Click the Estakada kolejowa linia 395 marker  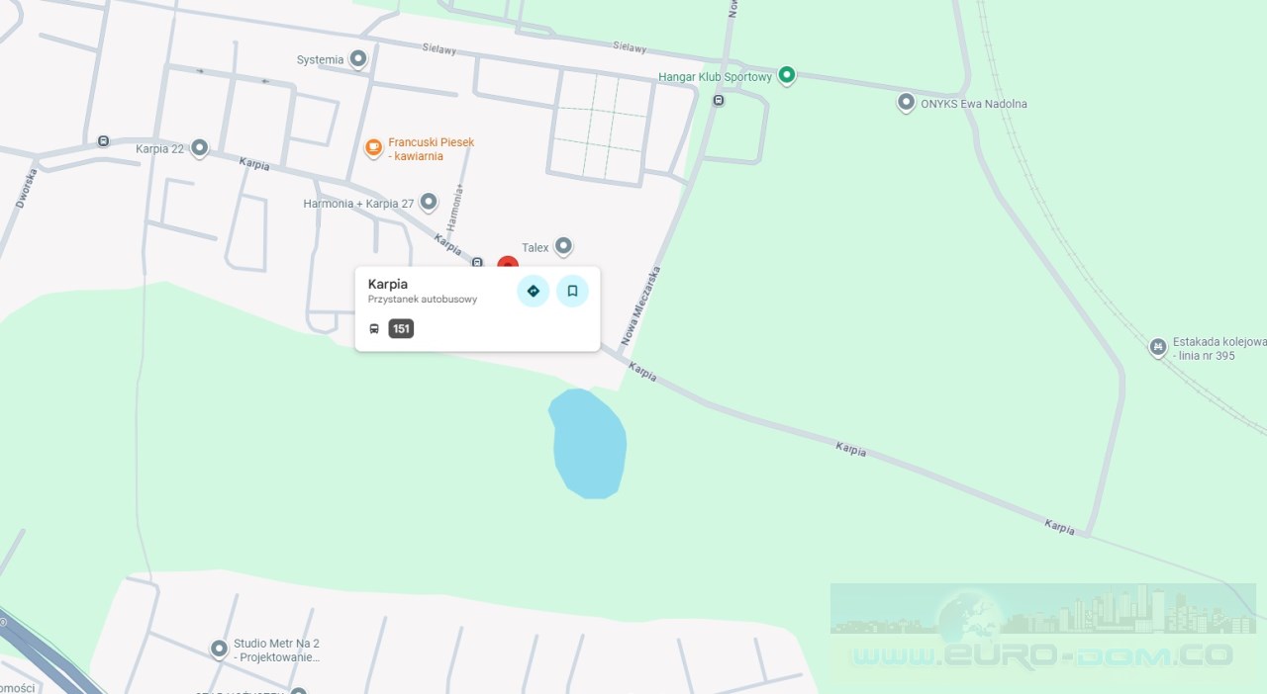click(x=1158, y=347)
